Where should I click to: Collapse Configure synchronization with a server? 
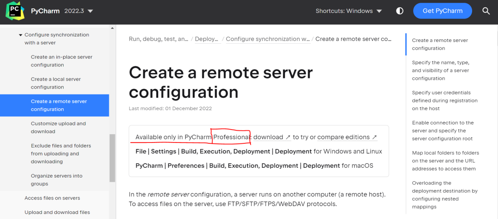21,35
